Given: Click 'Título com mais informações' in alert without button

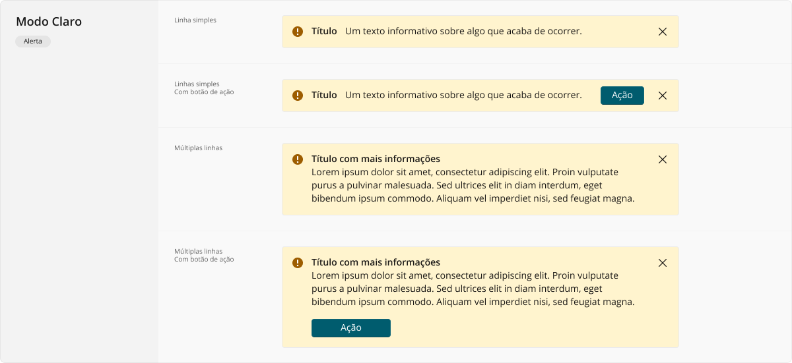Looking at the screenshot, I should click(376, 159).
